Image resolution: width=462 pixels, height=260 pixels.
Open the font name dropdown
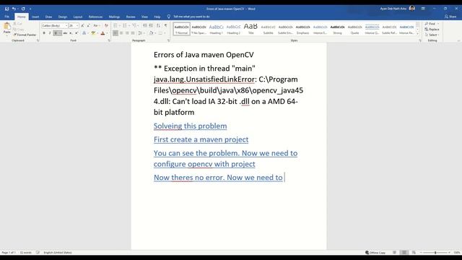click(x=66, y=26)
